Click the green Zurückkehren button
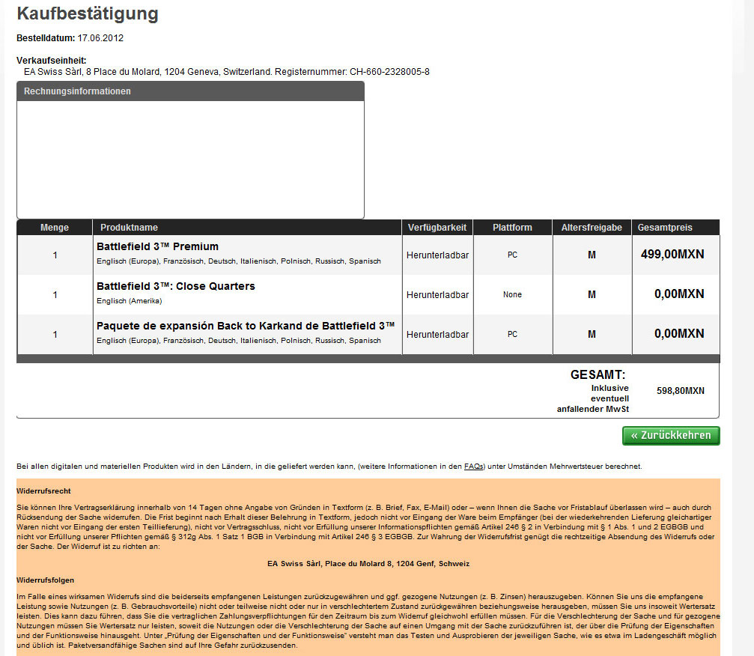The width and height of the screenshot is (754, 656). (671, 435)
